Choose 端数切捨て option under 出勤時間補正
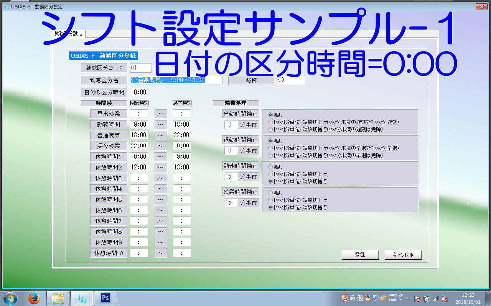 tap(270, 129)
